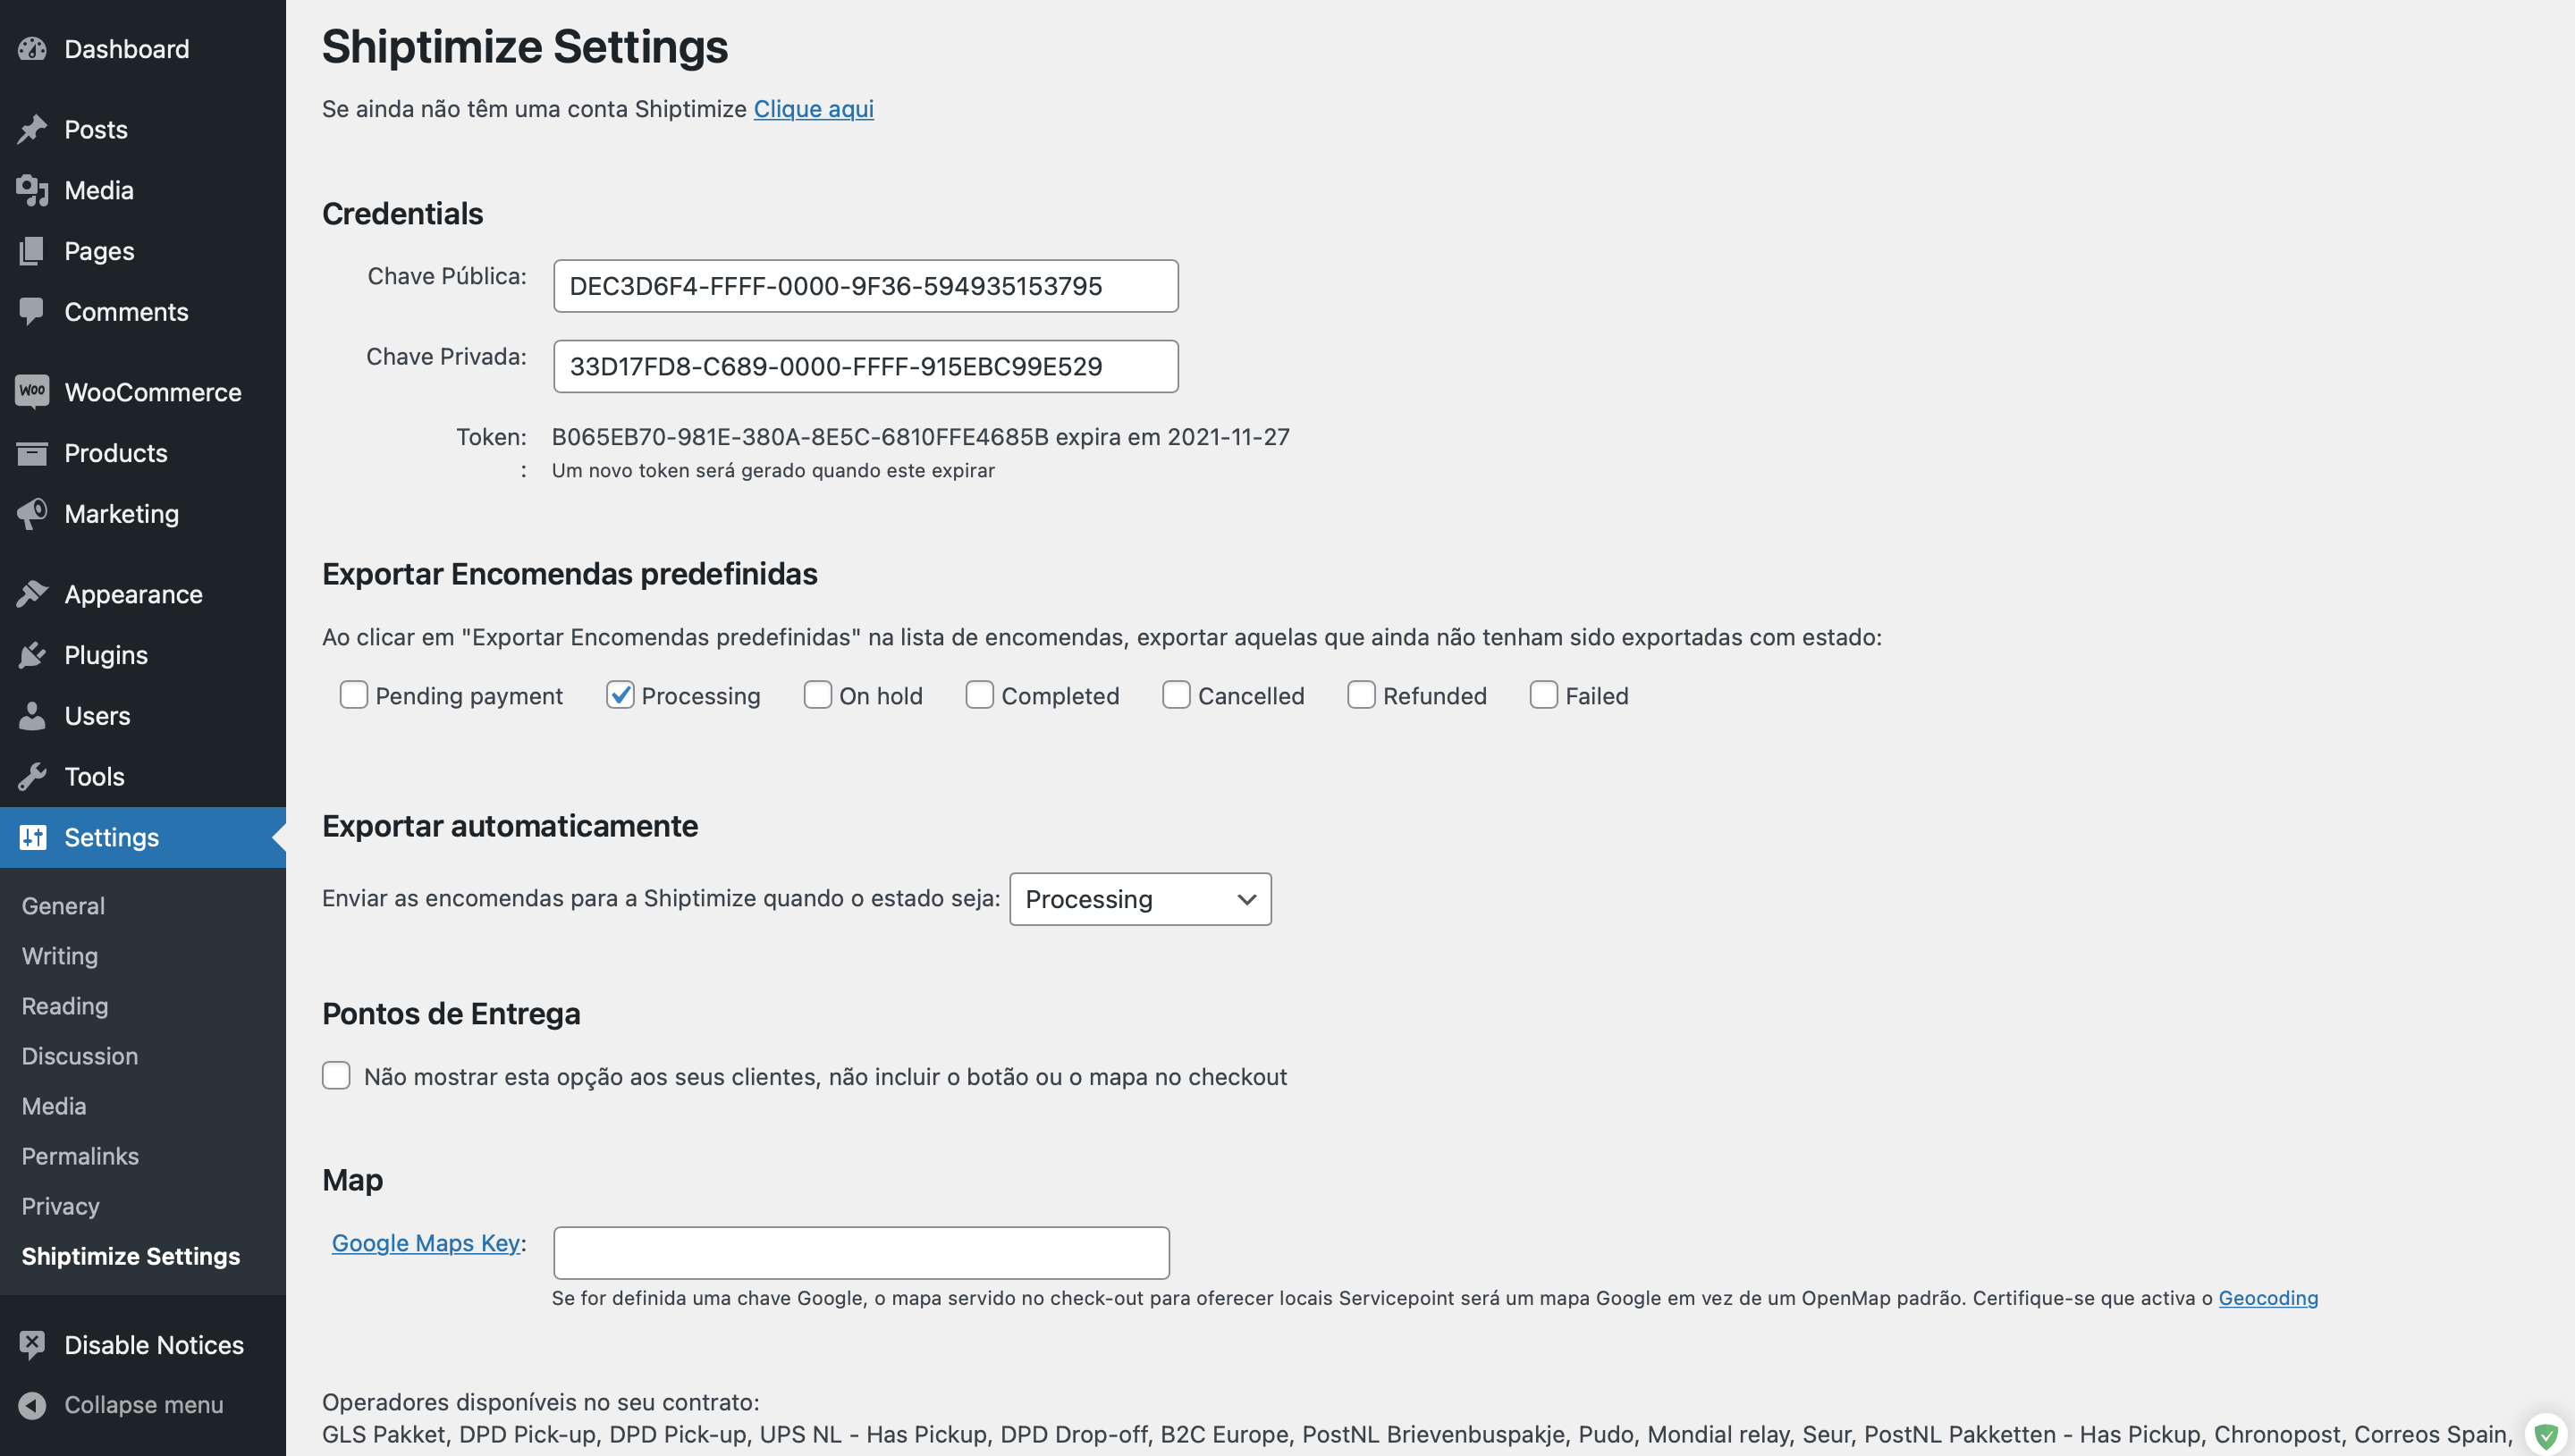The image size is (2575, 1456).
Task: Click the Google Maps Key input field
Action: 861,1251
